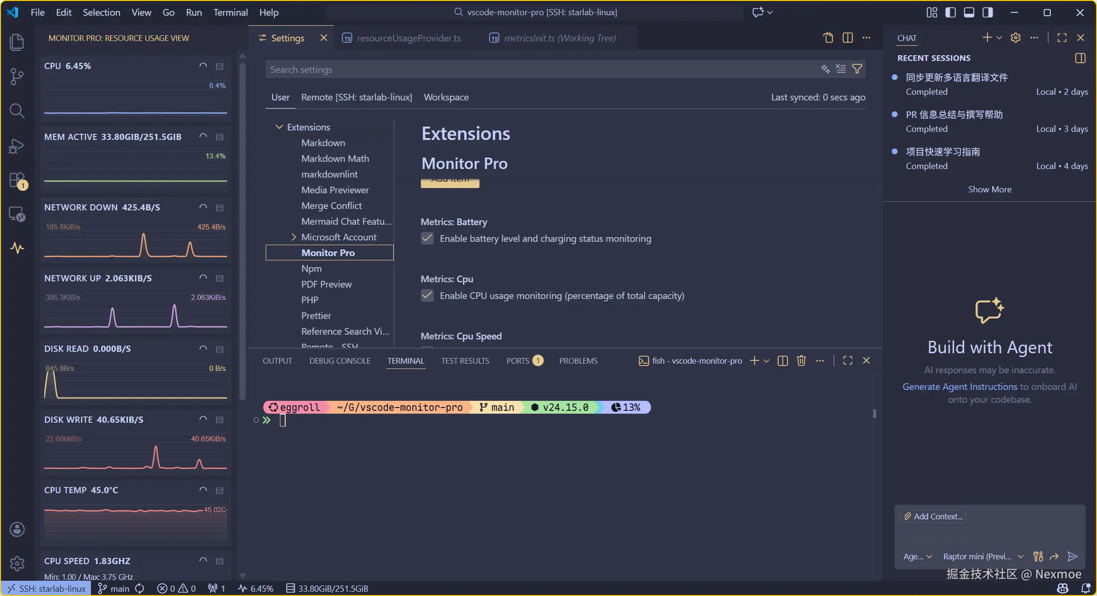1097x596 pixels.
Task: Open the settings filter funnel
Action: pyautogui.click(x=857, y=69)
